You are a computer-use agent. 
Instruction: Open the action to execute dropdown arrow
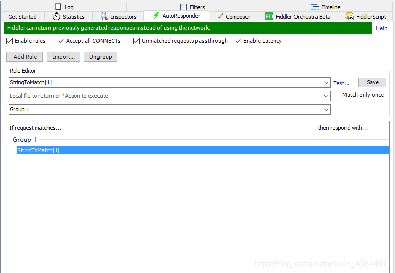pyautogui.click(x=326, y=96)
